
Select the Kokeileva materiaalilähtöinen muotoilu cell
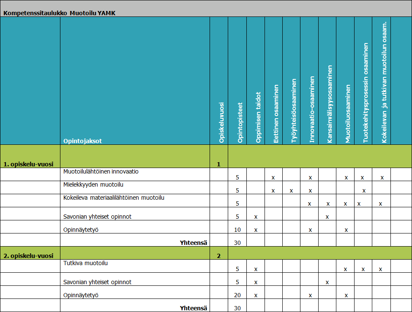pos(114,198)
